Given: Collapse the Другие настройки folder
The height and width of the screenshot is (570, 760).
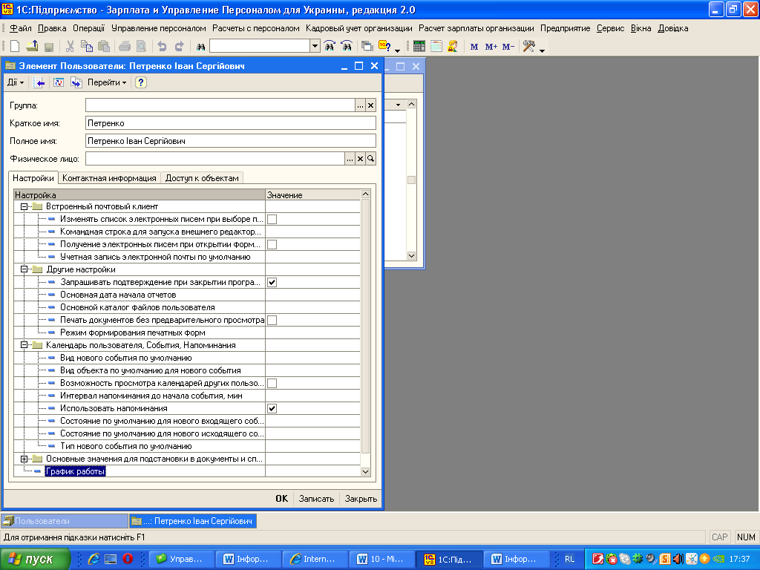Looking at the screenshot, I should point(24,269).
